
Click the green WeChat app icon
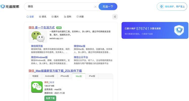pyautogui.click(x=37, y=87)
